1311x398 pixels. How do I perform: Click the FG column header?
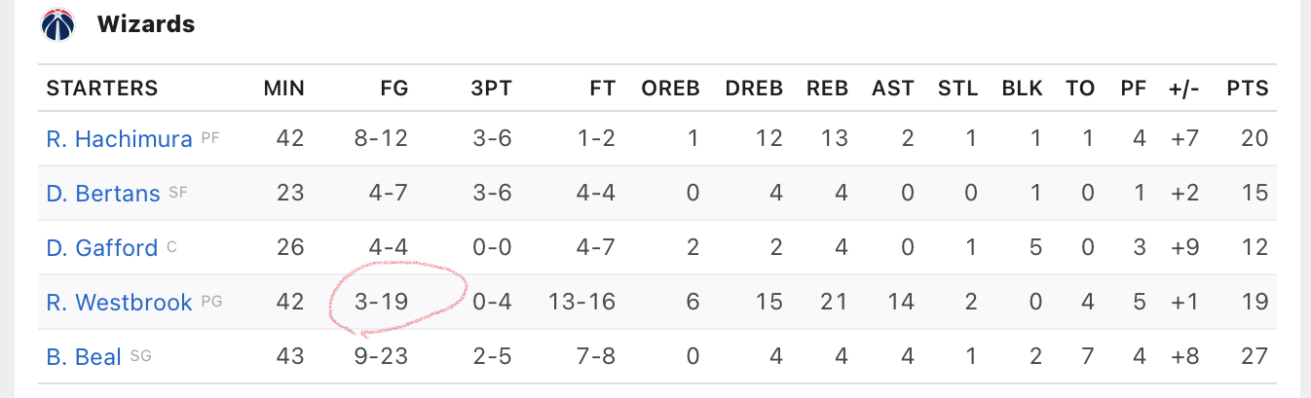click(393, 89)
